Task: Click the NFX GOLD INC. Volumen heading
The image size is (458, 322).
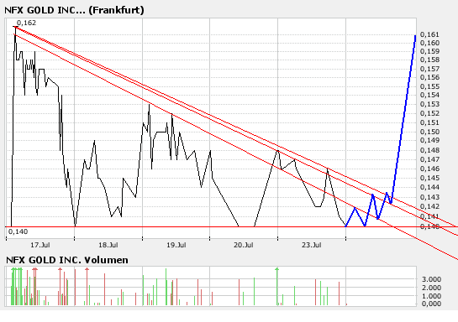Action: (67, 260)
